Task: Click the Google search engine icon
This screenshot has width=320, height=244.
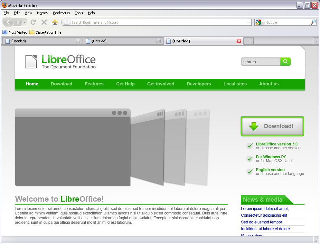Action: [x=258, y=22]
